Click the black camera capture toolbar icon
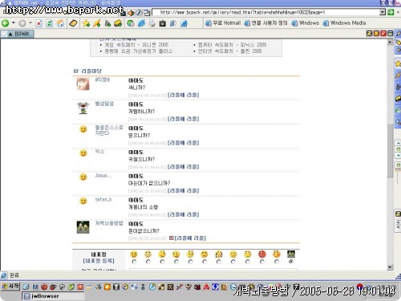Viewport: 401px width, 301px height. [163, 23]
